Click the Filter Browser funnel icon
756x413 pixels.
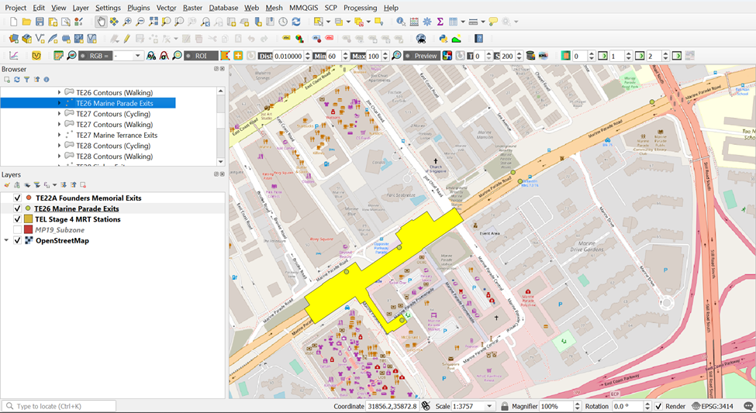(x=26, y=79)
